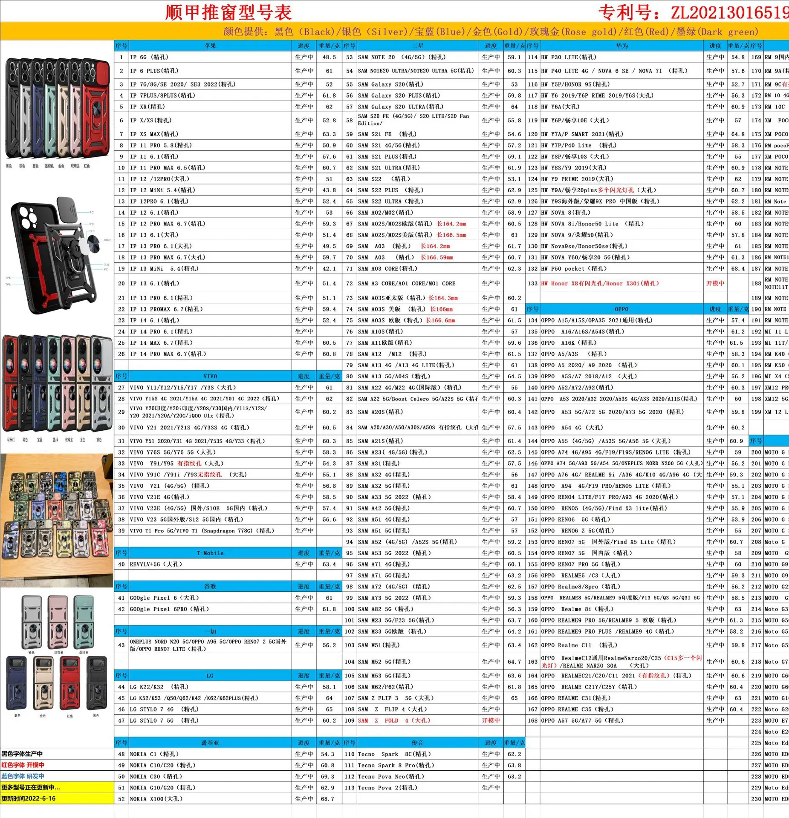The height and width of the screenshot is (818, 789).
Task: Select the 'HW P30 LITE(精孔)' cell
Action: tap(622, 57)
